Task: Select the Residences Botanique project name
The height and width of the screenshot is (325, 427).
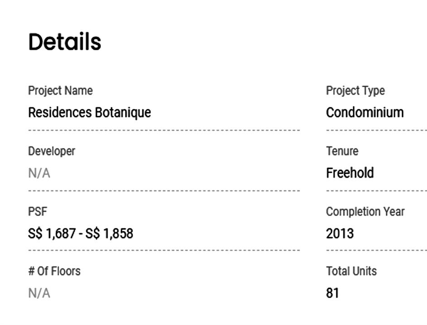Action: tap(90, 112)
